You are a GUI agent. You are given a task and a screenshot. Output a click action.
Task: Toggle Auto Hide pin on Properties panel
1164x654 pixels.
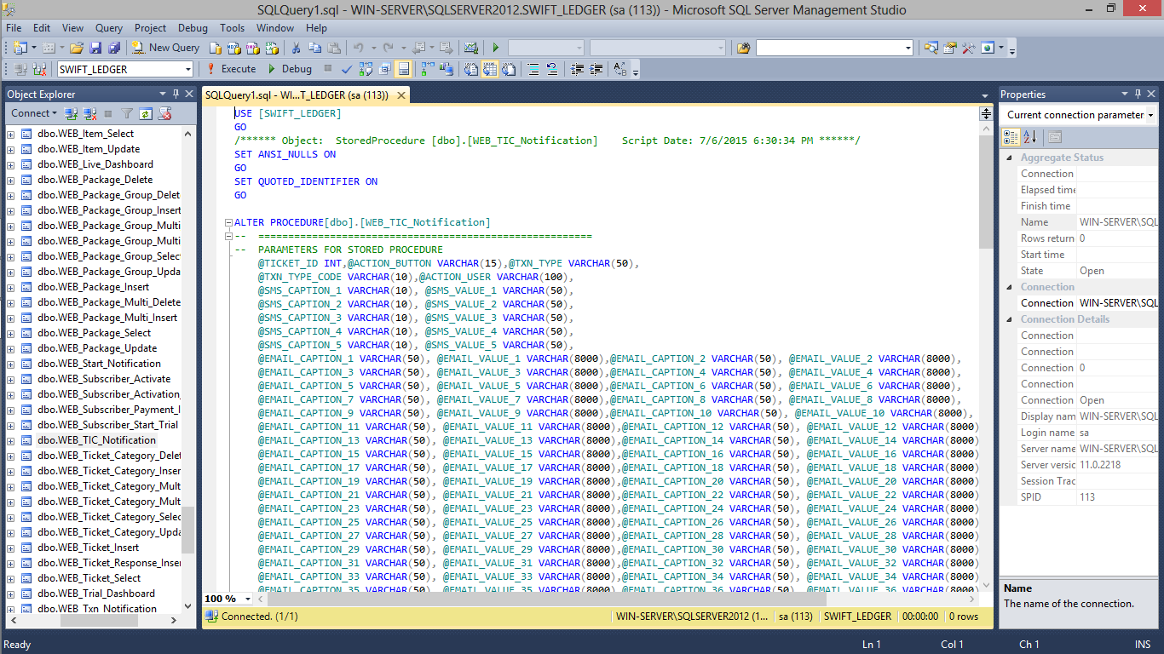click(1139, 94)
